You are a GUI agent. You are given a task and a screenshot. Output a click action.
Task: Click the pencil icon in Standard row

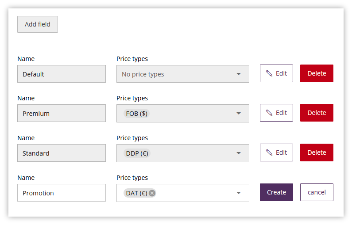coord(269,153)
